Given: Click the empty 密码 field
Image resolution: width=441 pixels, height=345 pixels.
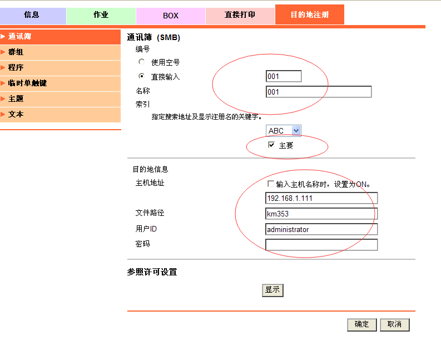Looking at the screenshot, I should click(x=321, y=245).
